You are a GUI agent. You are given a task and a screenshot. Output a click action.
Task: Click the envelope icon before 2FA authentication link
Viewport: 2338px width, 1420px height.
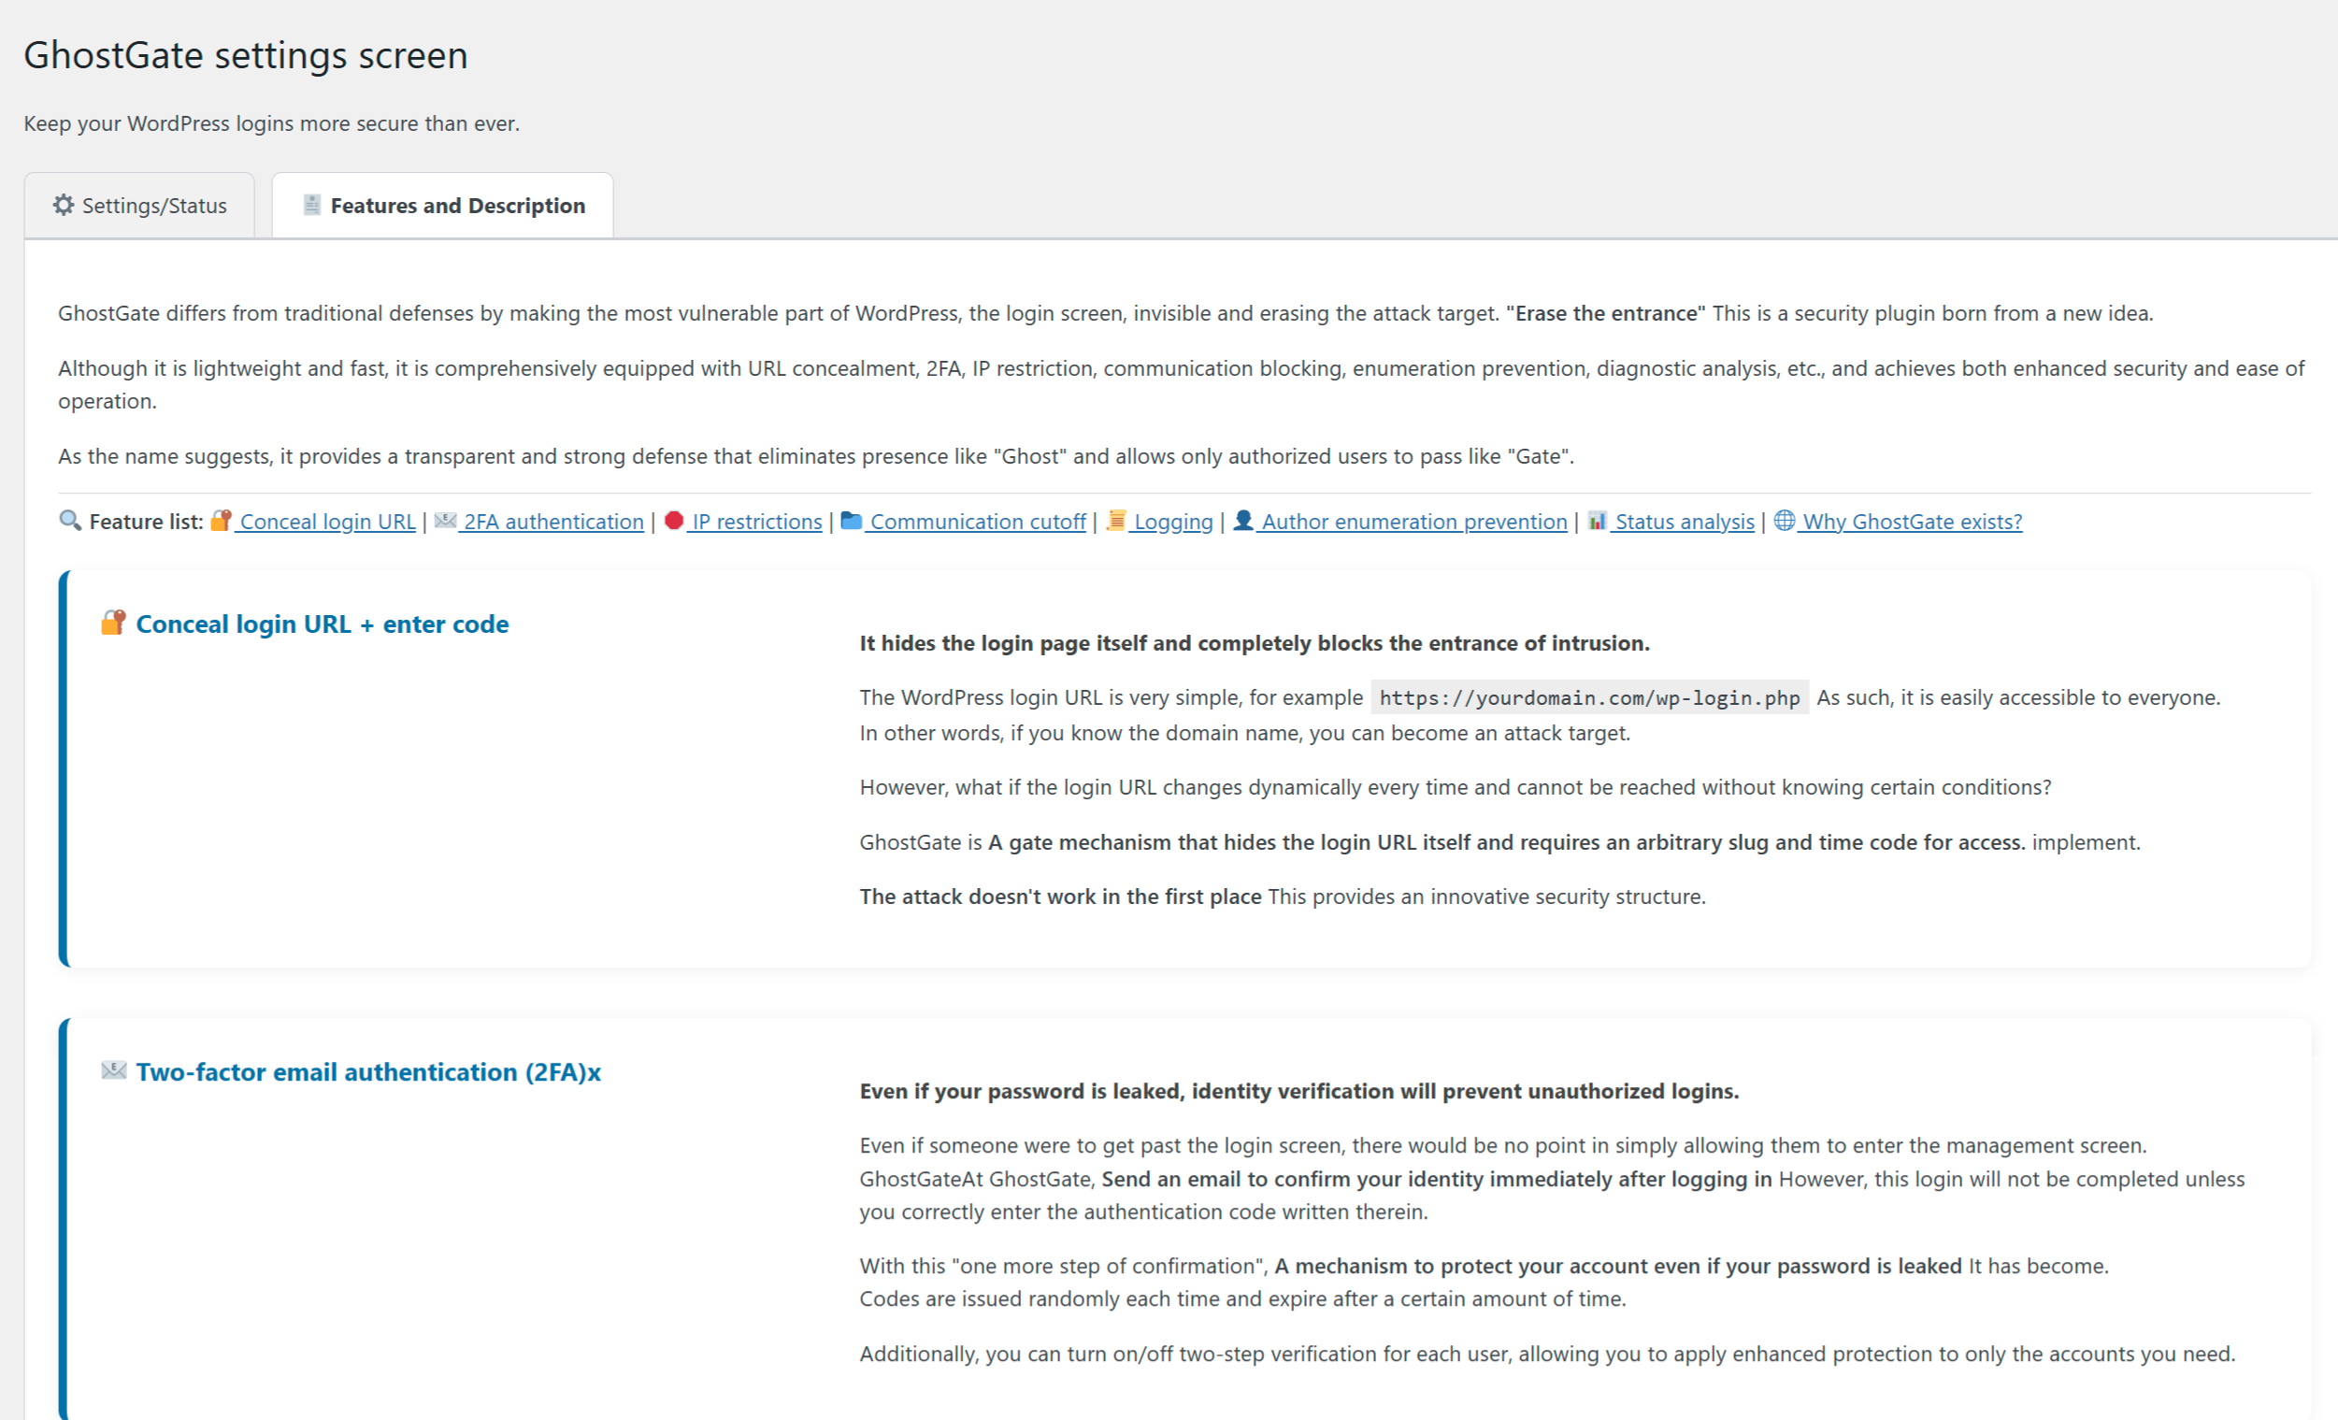(x=445, y=521)
